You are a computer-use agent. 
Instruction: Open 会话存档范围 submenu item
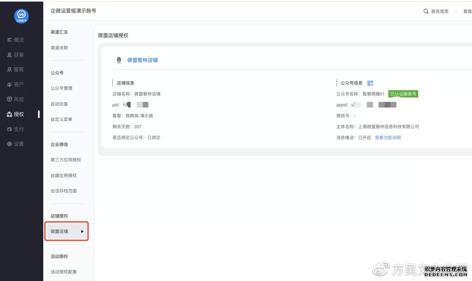(63, 191)
